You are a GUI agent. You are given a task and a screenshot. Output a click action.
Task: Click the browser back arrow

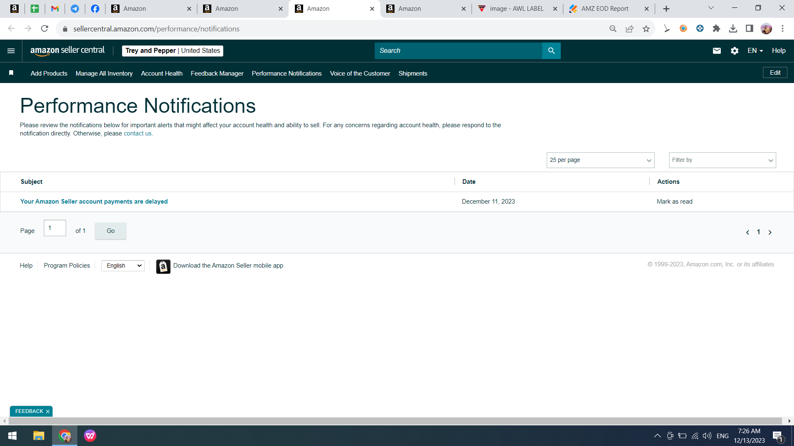pos(11,28)
